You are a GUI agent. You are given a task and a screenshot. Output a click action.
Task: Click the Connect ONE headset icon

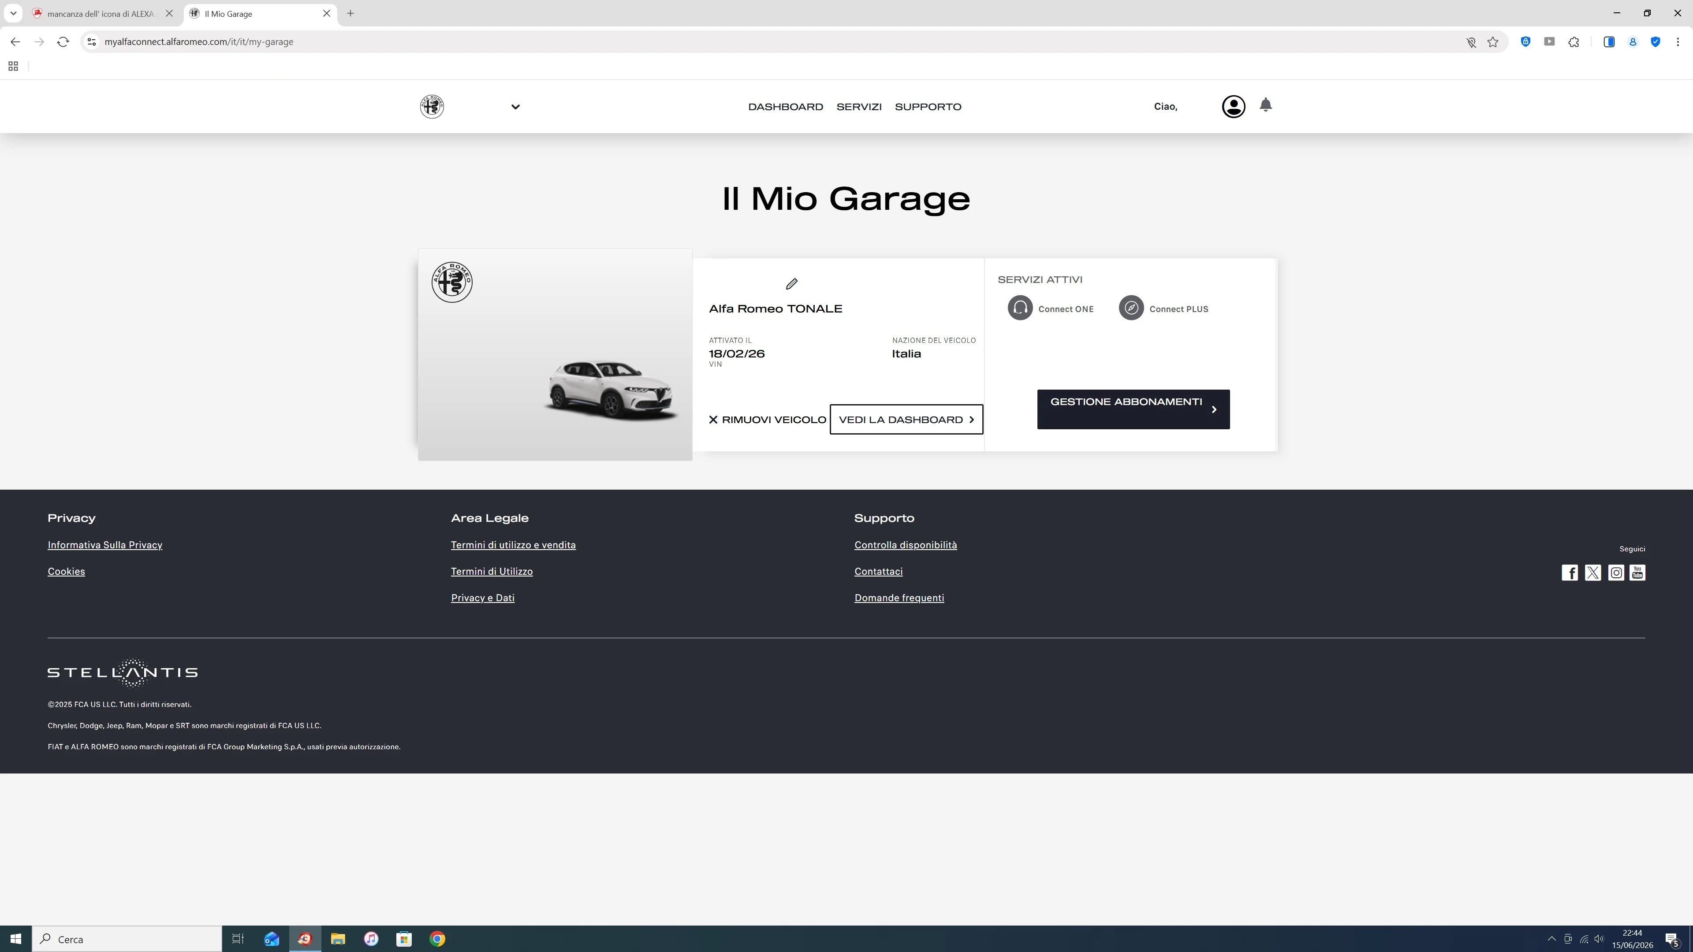[1020, 308]
